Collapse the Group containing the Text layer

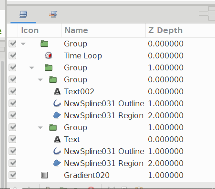[x=41, y=128]
